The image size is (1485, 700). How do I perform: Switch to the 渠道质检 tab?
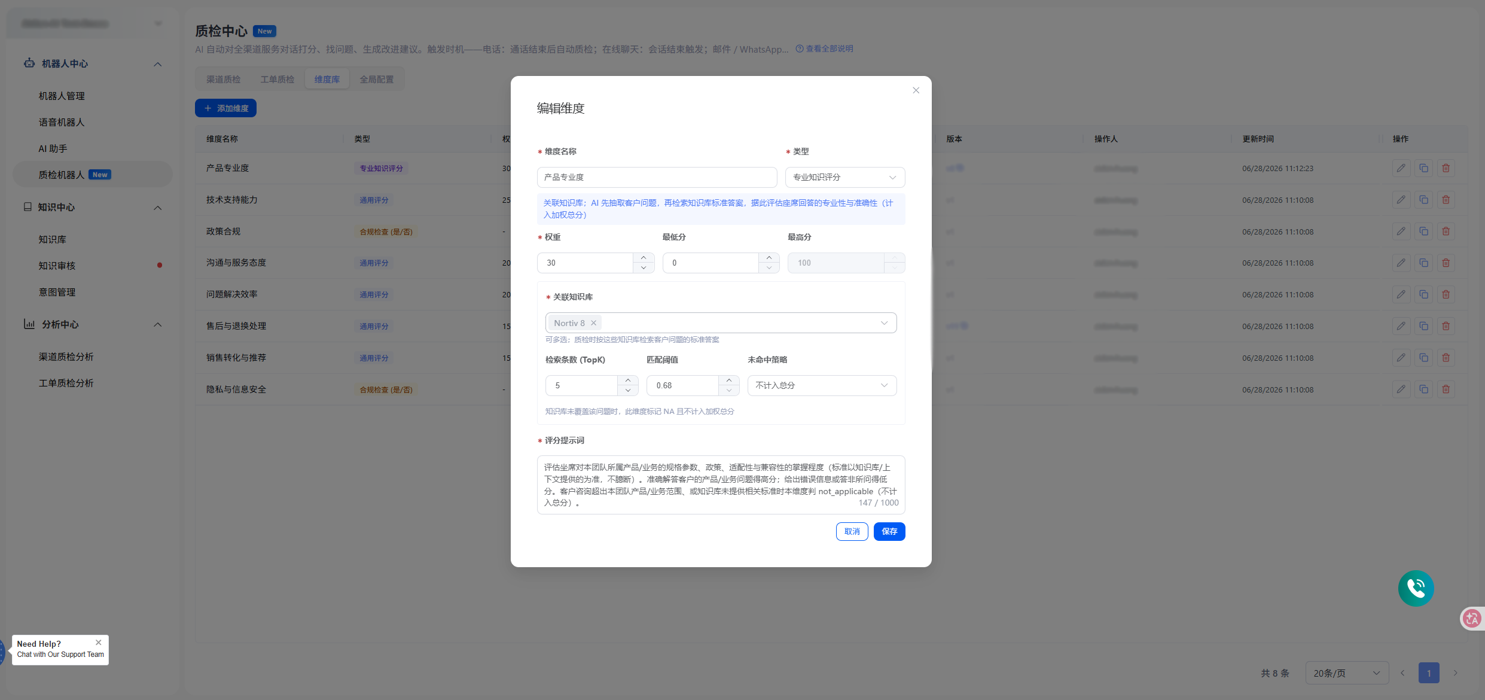(224, 80)
